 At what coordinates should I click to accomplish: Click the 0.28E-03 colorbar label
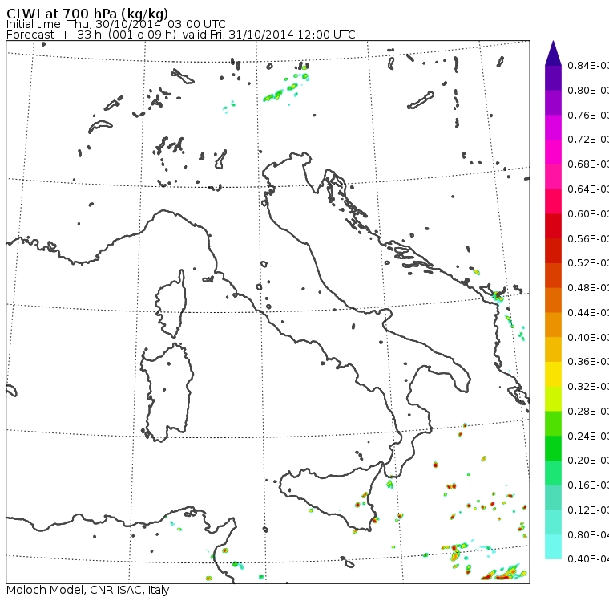coord(588,411)
